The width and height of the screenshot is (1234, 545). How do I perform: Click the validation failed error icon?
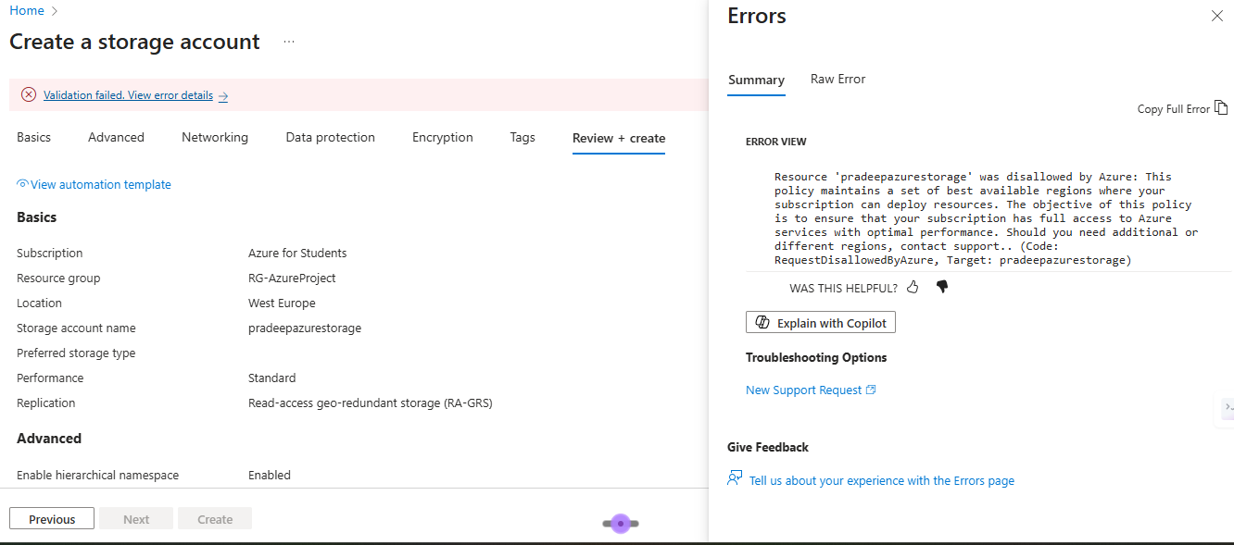[x=29, y=94]
